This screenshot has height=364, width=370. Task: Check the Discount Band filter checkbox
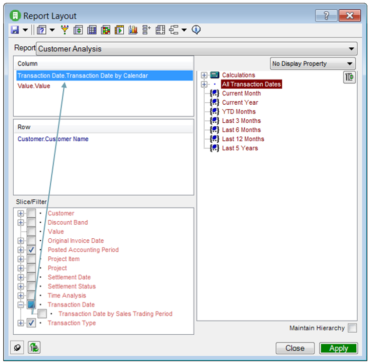tap(31, 223)
